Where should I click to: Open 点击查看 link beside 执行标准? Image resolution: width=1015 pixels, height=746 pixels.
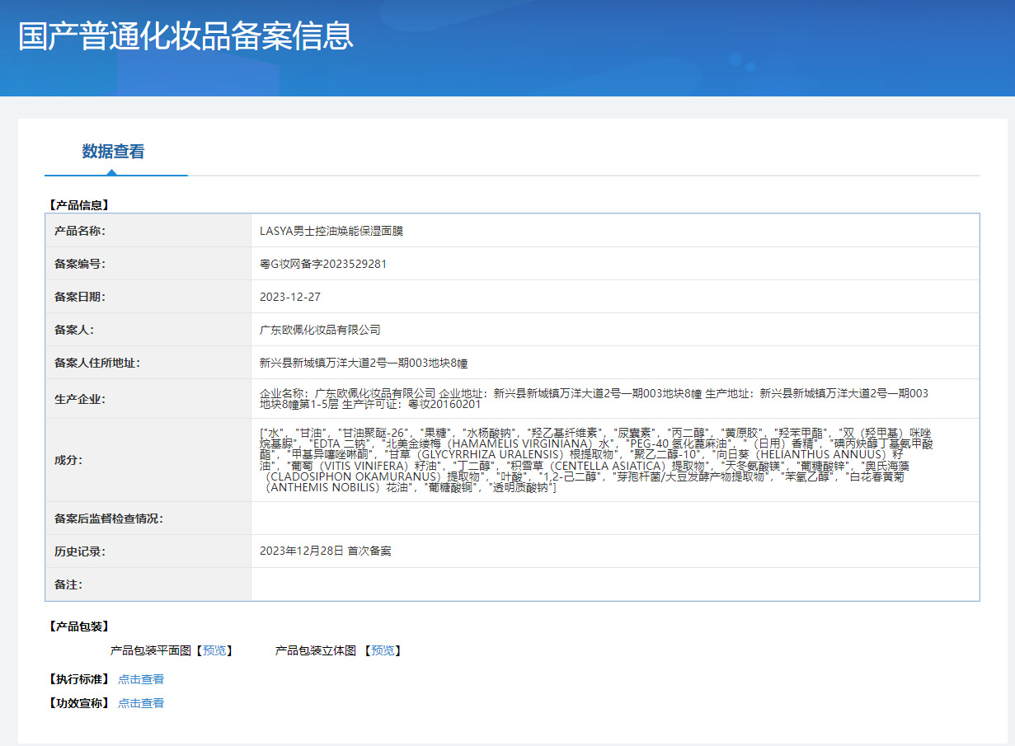[x=141, y=679]
